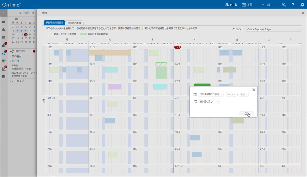The image size is (307, 177).
Task: Close the time range popup dialog
Action: pyautogui.click(x=254, y=90)
